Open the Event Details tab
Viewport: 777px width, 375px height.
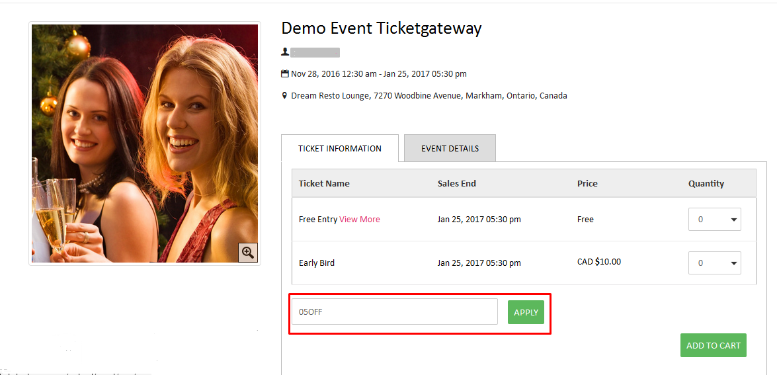point(450,148)
